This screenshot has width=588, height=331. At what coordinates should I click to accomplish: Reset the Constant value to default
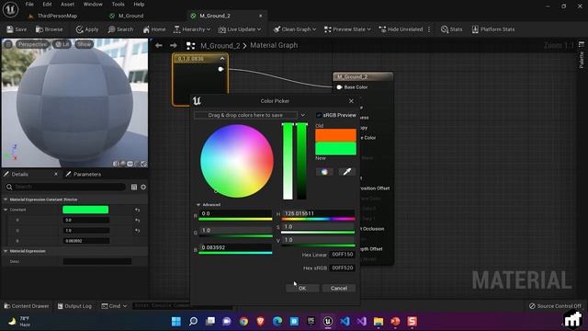click(x=137, y=210)
